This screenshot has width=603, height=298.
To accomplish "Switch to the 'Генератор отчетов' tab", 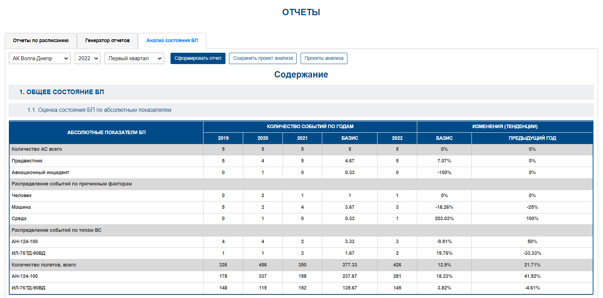I will point(107,41).
